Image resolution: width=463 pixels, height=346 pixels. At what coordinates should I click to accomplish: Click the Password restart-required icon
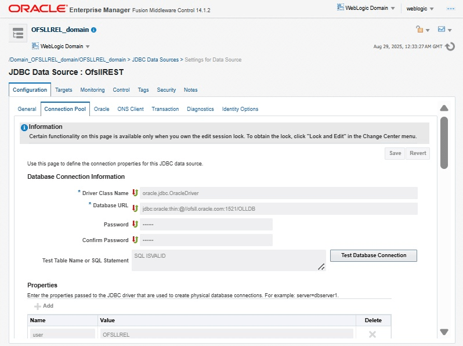point(135,224)
